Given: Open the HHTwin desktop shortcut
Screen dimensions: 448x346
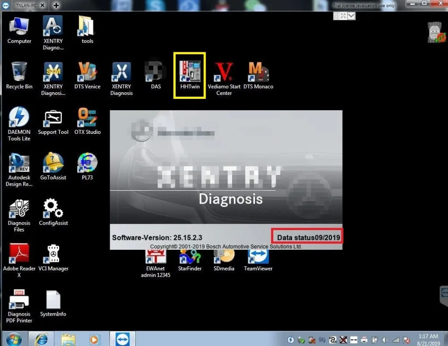Looking at the screenshot, I should [190, 74].
